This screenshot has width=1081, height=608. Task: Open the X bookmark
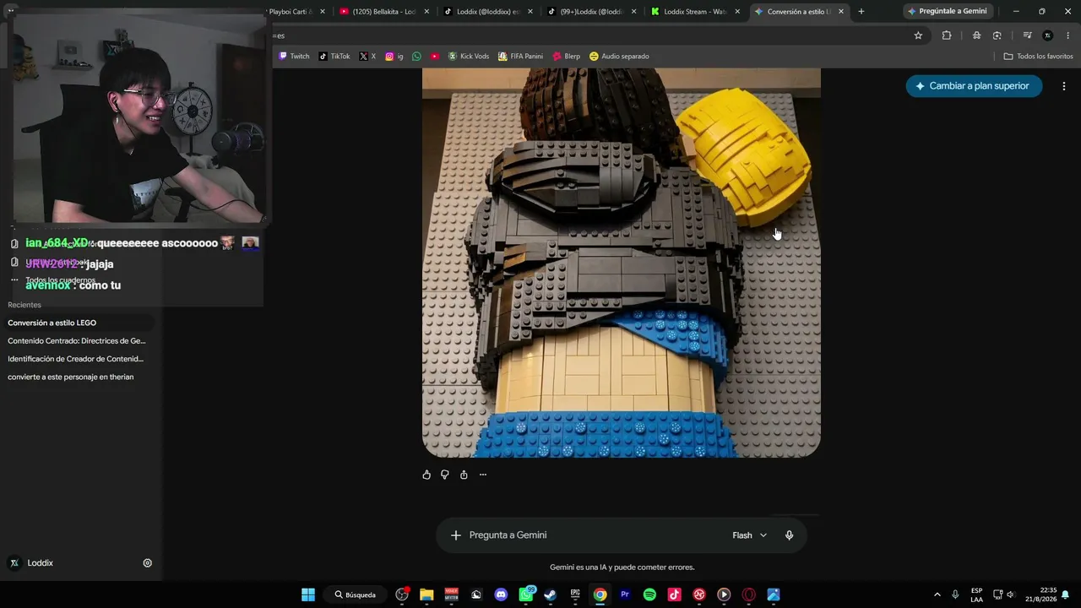[367, 57]
